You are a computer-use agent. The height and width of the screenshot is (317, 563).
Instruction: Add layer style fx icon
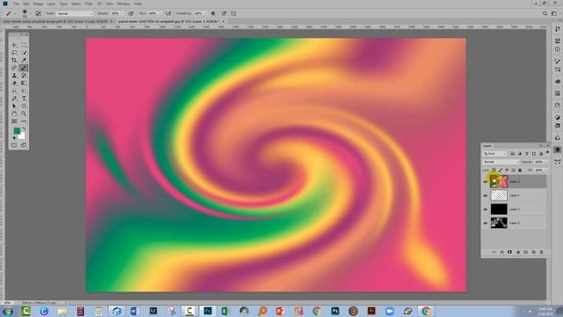(502, 253)
